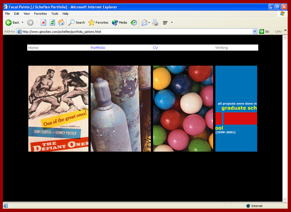Expand the Links toolbar chevron
This screenshot has width=291, height=212.
click(285, 30)
